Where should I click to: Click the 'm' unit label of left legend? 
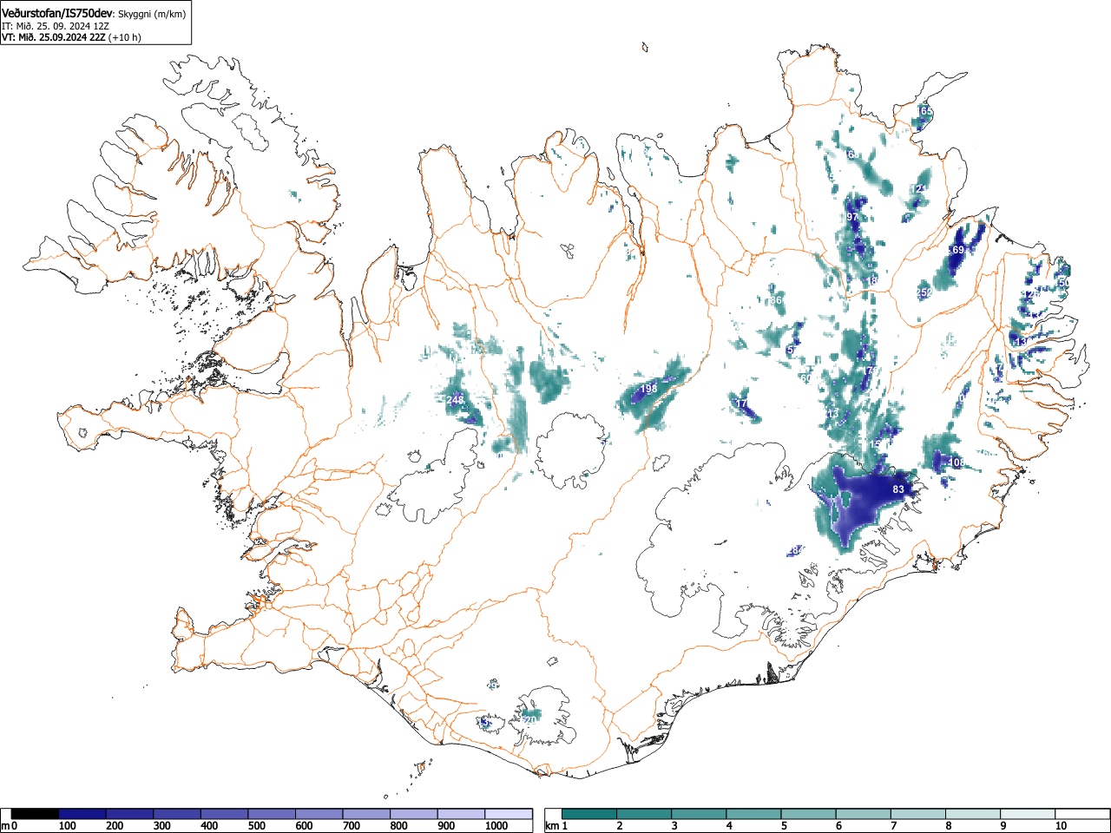[x=5, y=826]
